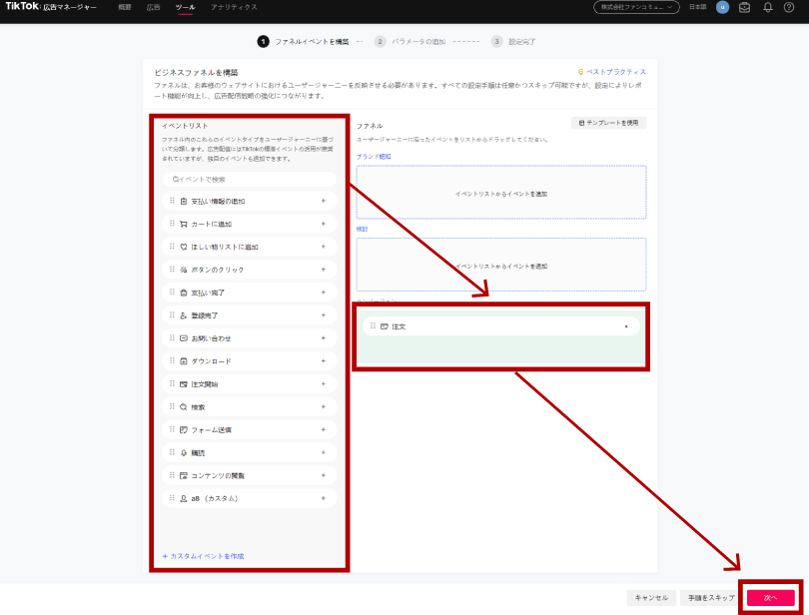Screen dimensions: 809x615
Task: Focus the イベントで検索 search field
Action: click(x=250, y=179)
